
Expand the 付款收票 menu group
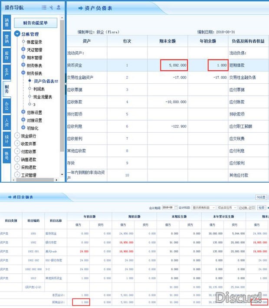tap(17, 151)
